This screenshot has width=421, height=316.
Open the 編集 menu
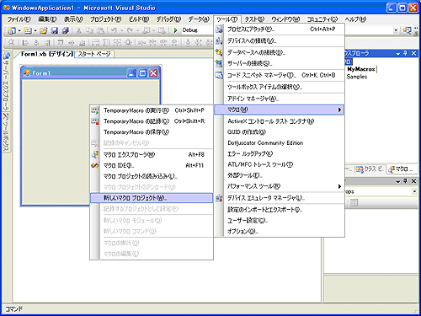[47, 19]
